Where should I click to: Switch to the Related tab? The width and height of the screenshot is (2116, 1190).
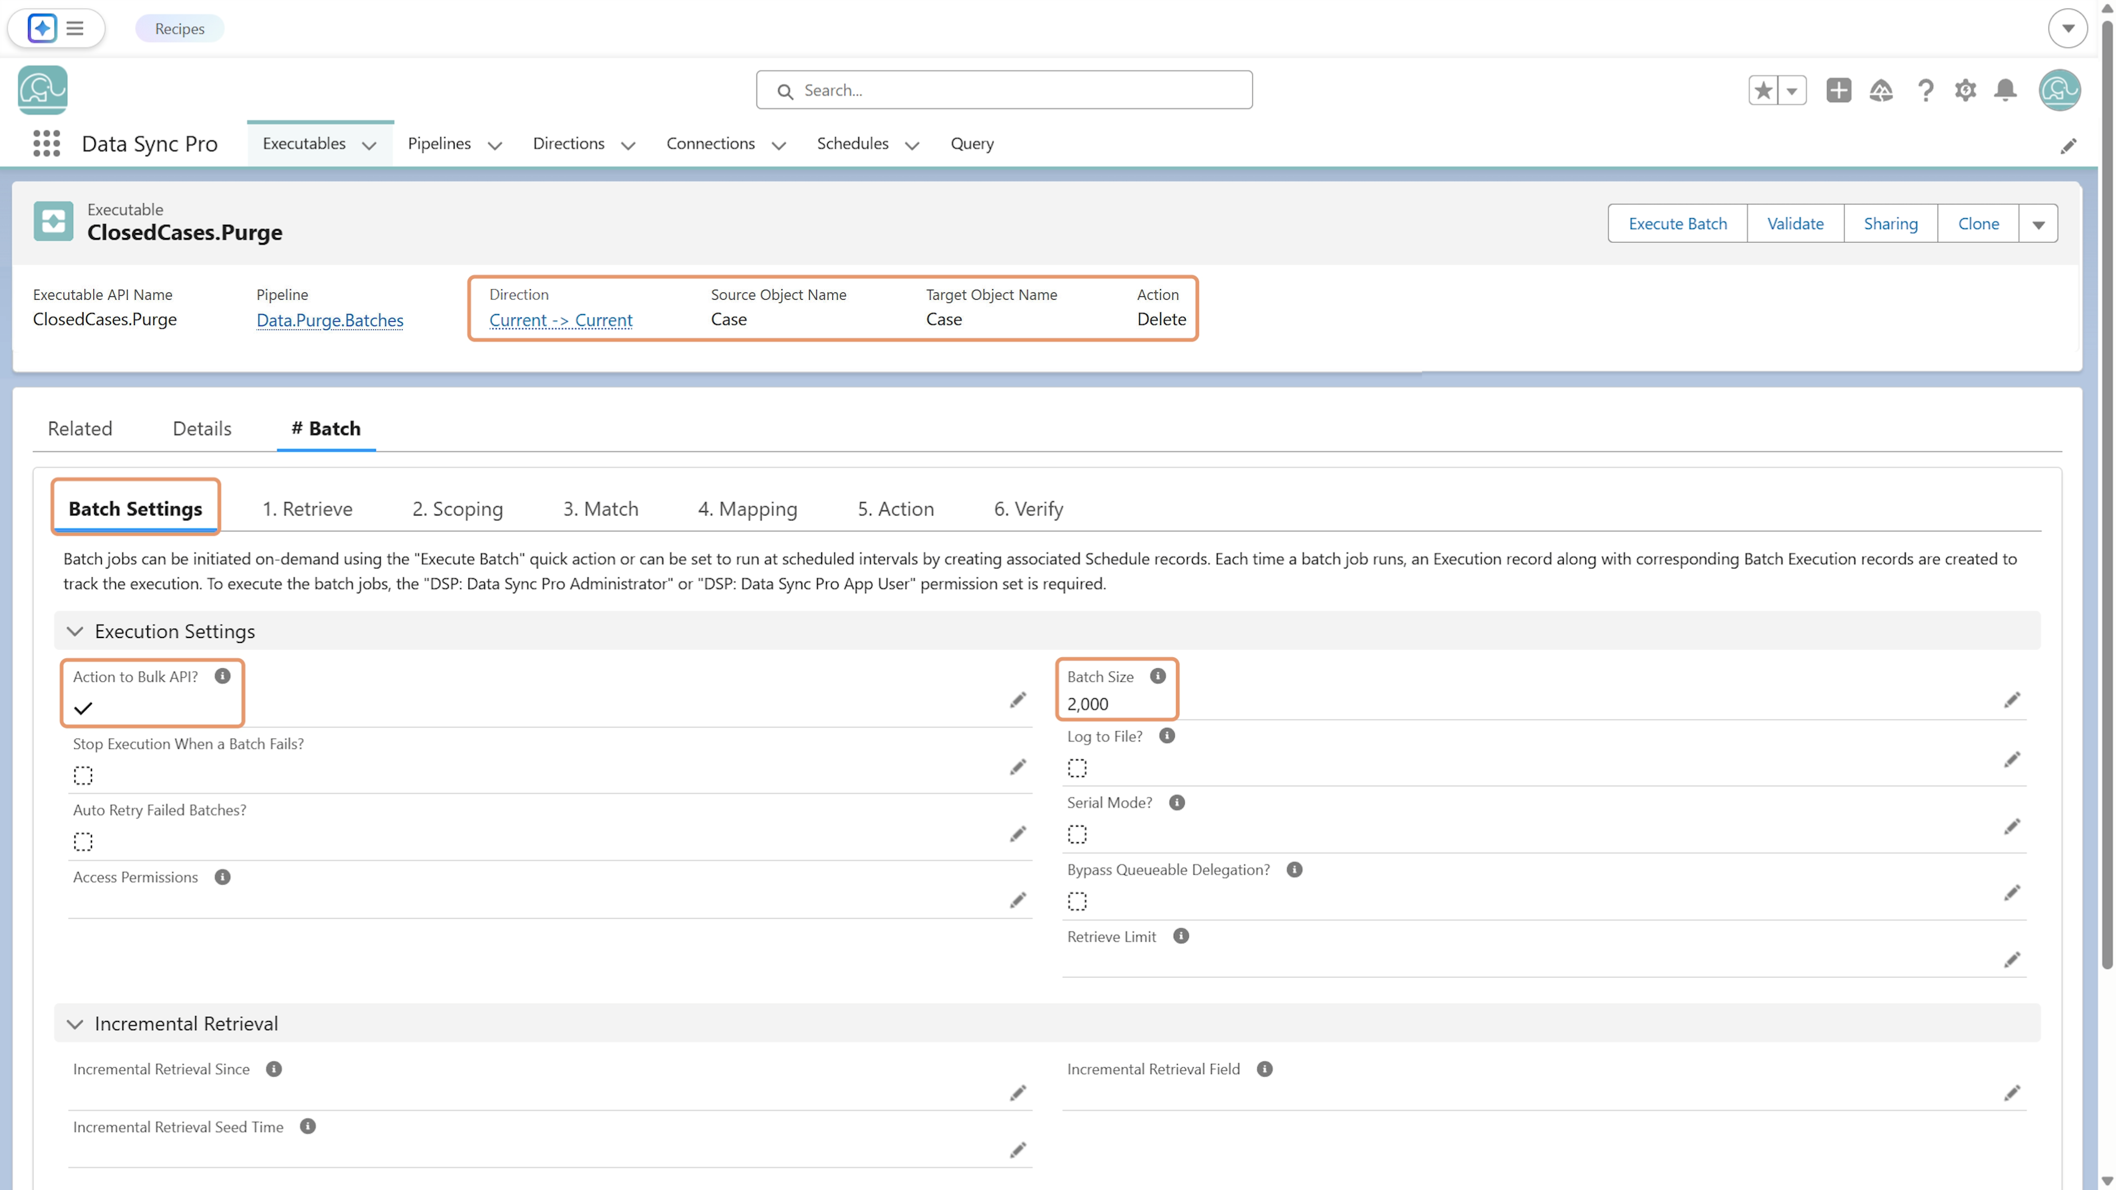click(80, 428)
